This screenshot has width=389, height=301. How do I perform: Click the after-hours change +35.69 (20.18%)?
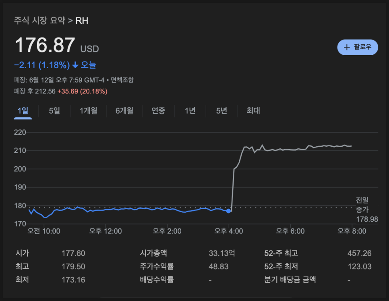pos(83,91)
